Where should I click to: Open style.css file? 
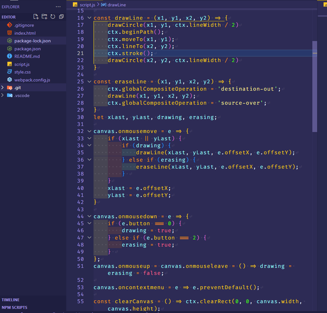click(23, 72)
